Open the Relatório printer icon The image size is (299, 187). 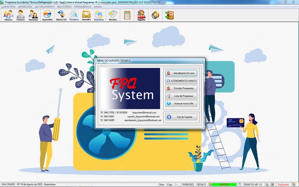[x=99, y=15]
